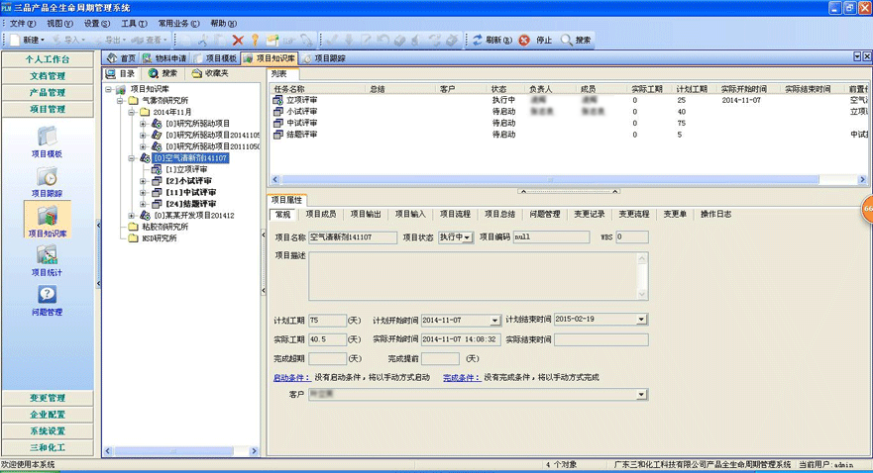
Task: Open the 计划结束时间 date dropdown
Action: point(641,320)
